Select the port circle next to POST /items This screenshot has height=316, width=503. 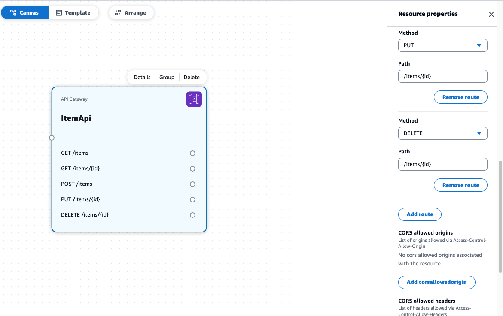[x=192, y=184]
